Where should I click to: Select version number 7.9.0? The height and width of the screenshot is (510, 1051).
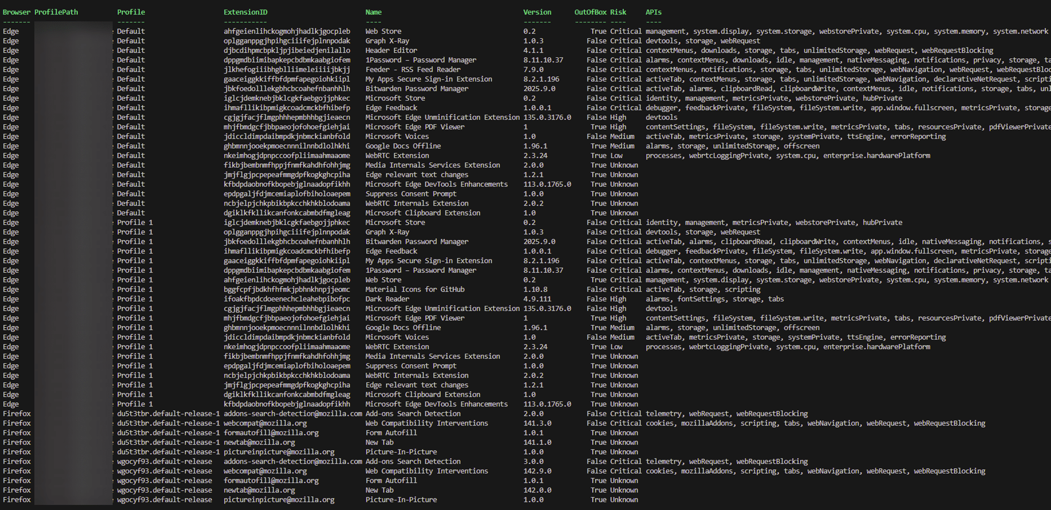533,70
